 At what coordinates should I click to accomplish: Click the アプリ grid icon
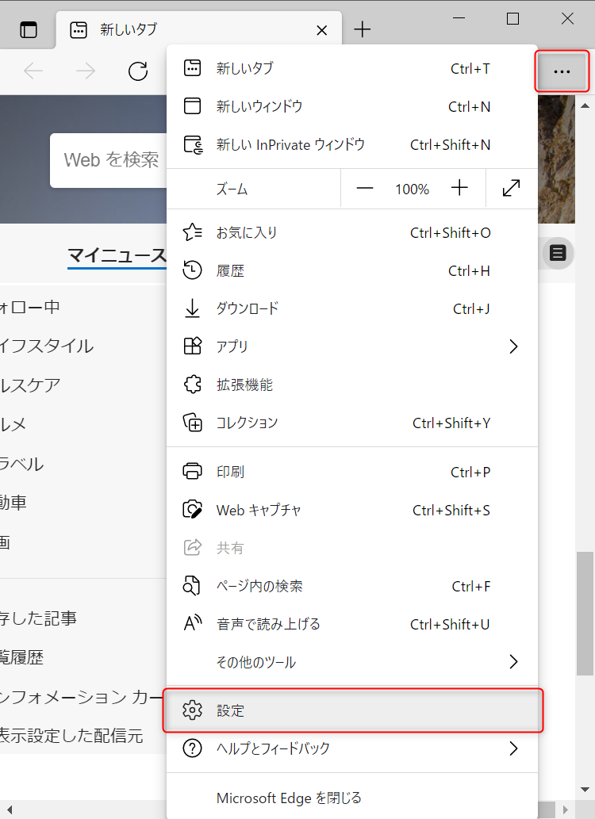[x=192, y=346]
